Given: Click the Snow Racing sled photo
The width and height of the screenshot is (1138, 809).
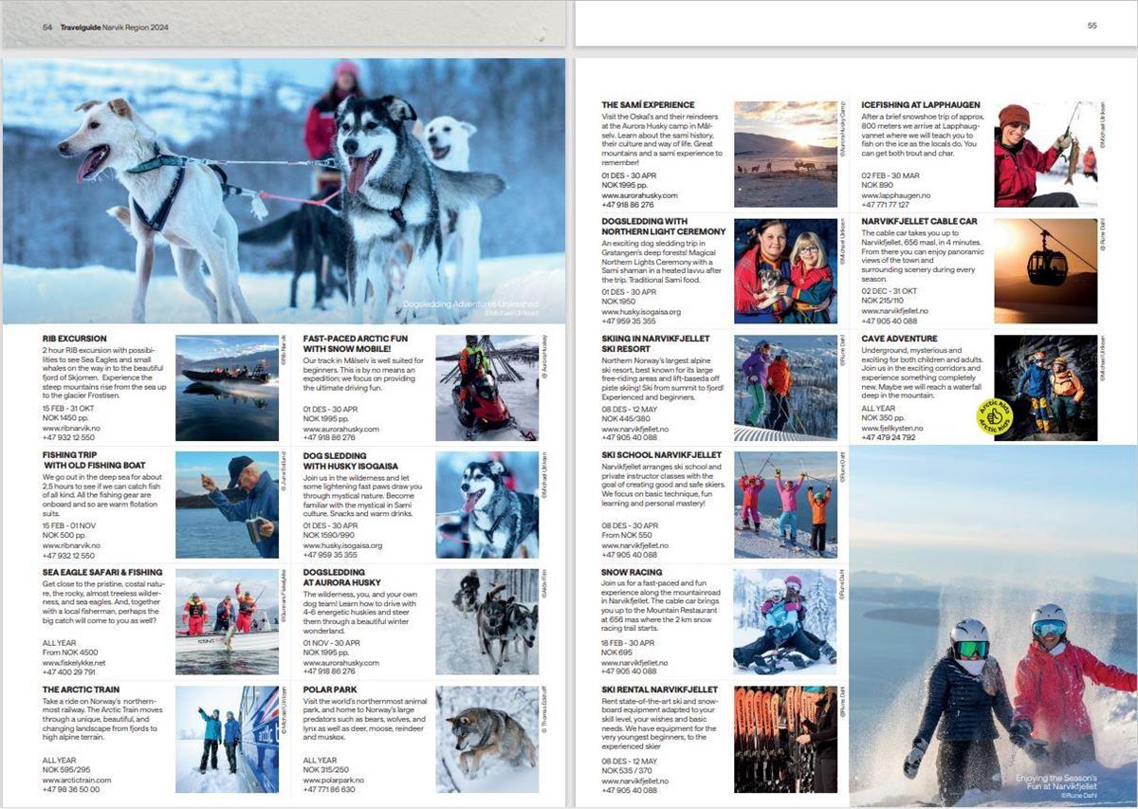Looking at the screenshot, I should [x=785, y=621].
